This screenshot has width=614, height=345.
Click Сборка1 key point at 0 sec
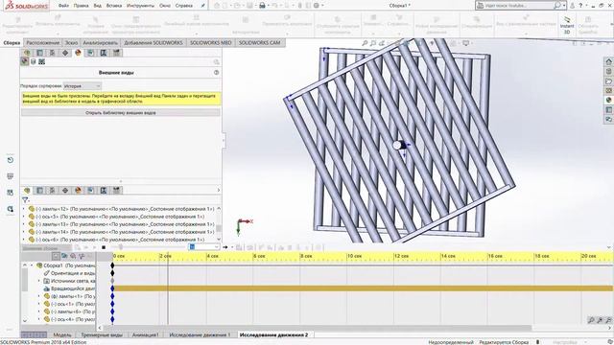(x=112, y=265)
